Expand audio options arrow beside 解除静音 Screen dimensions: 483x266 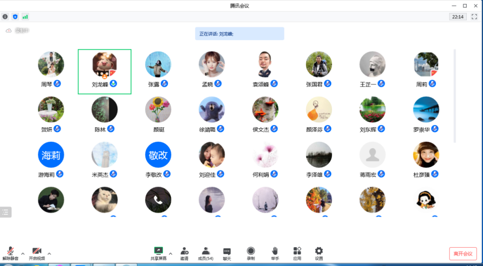(x=23, y=254)
